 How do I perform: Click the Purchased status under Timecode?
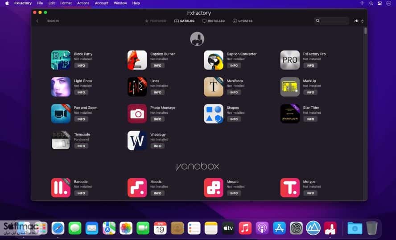click(81, 140)
